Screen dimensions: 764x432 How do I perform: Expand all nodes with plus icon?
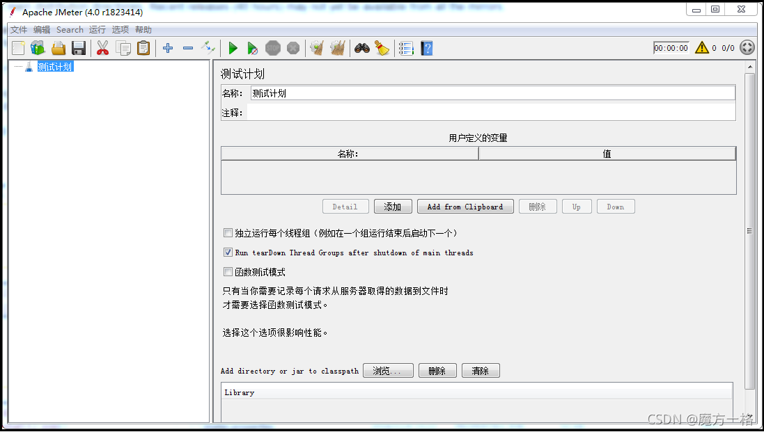click(x=168, y=48)
